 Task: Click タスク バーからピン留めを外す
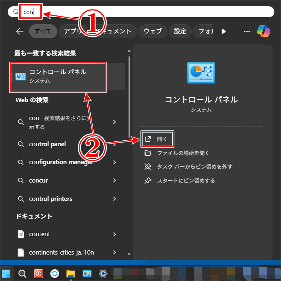(x=195, y=166)
